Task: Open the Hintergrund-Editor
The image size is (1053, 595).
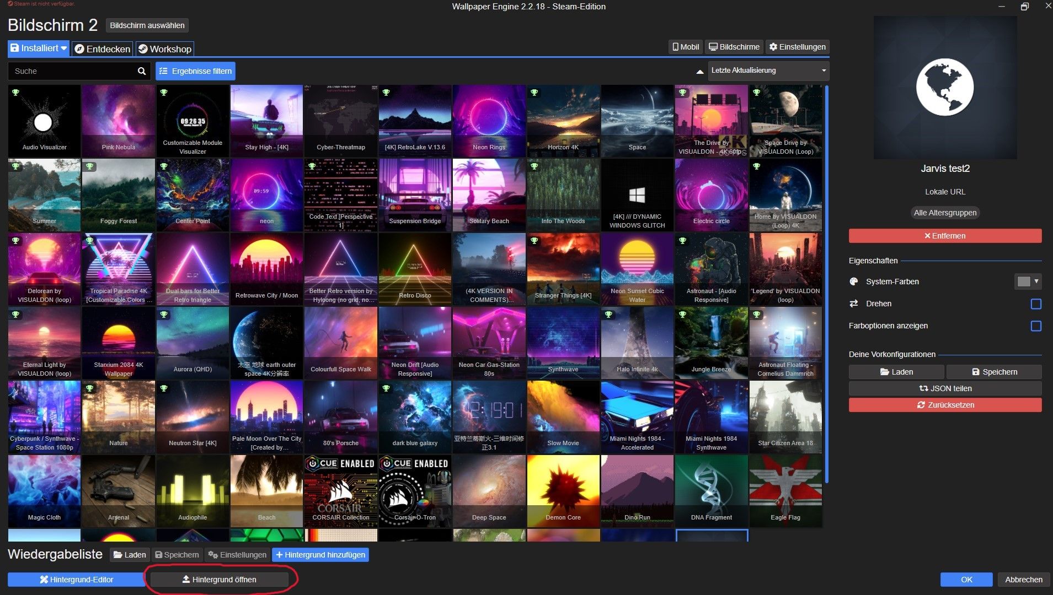Action: pyautogui.click(x=76, y=580)
